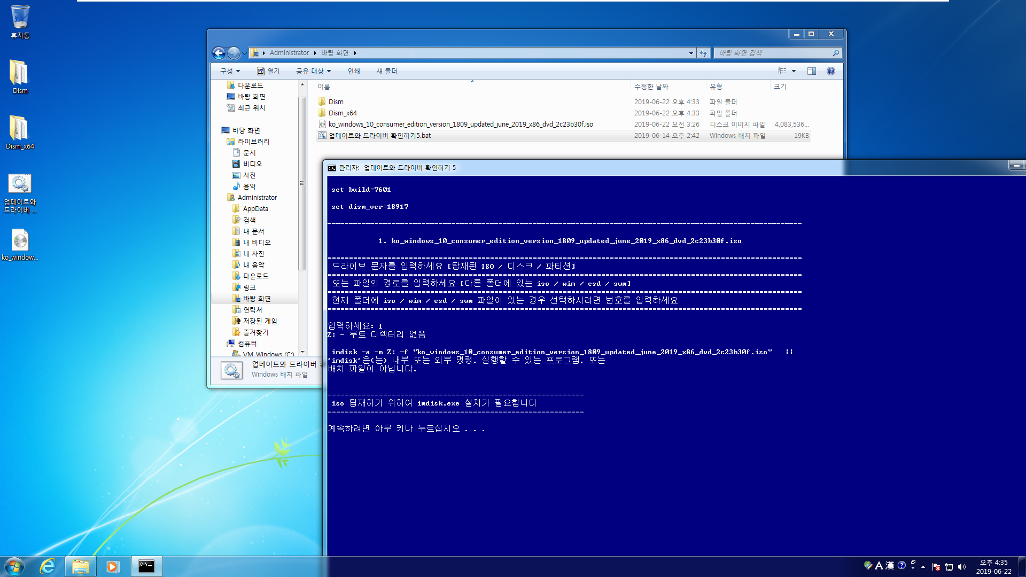
Task: Click Explorer's Back navigation arrow
Action: (219, 53)
